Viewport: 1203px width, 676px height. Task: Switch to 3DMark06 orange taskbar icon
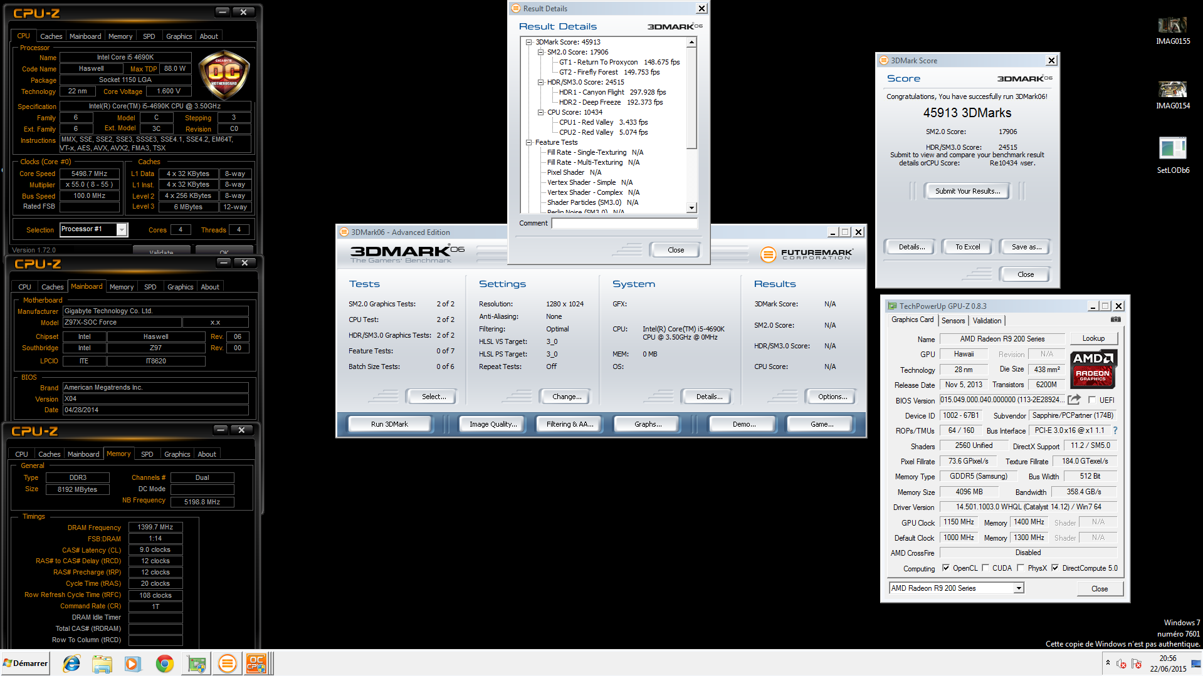click(x=227, y=663)
